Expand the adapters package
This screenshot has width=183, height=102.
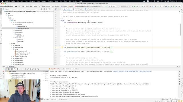[x=13, y=30]
